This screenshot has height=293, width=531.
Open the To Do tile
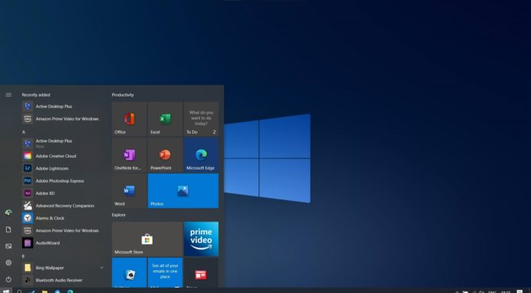[x=201, y=119]
